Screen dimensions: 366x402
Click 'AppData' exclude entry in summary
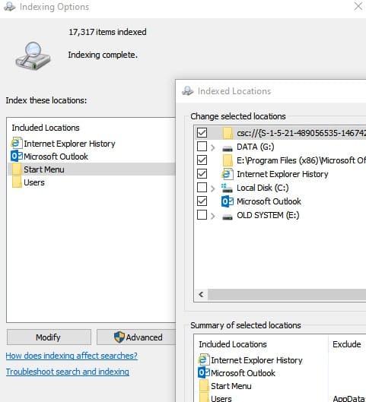pos(349,399)
